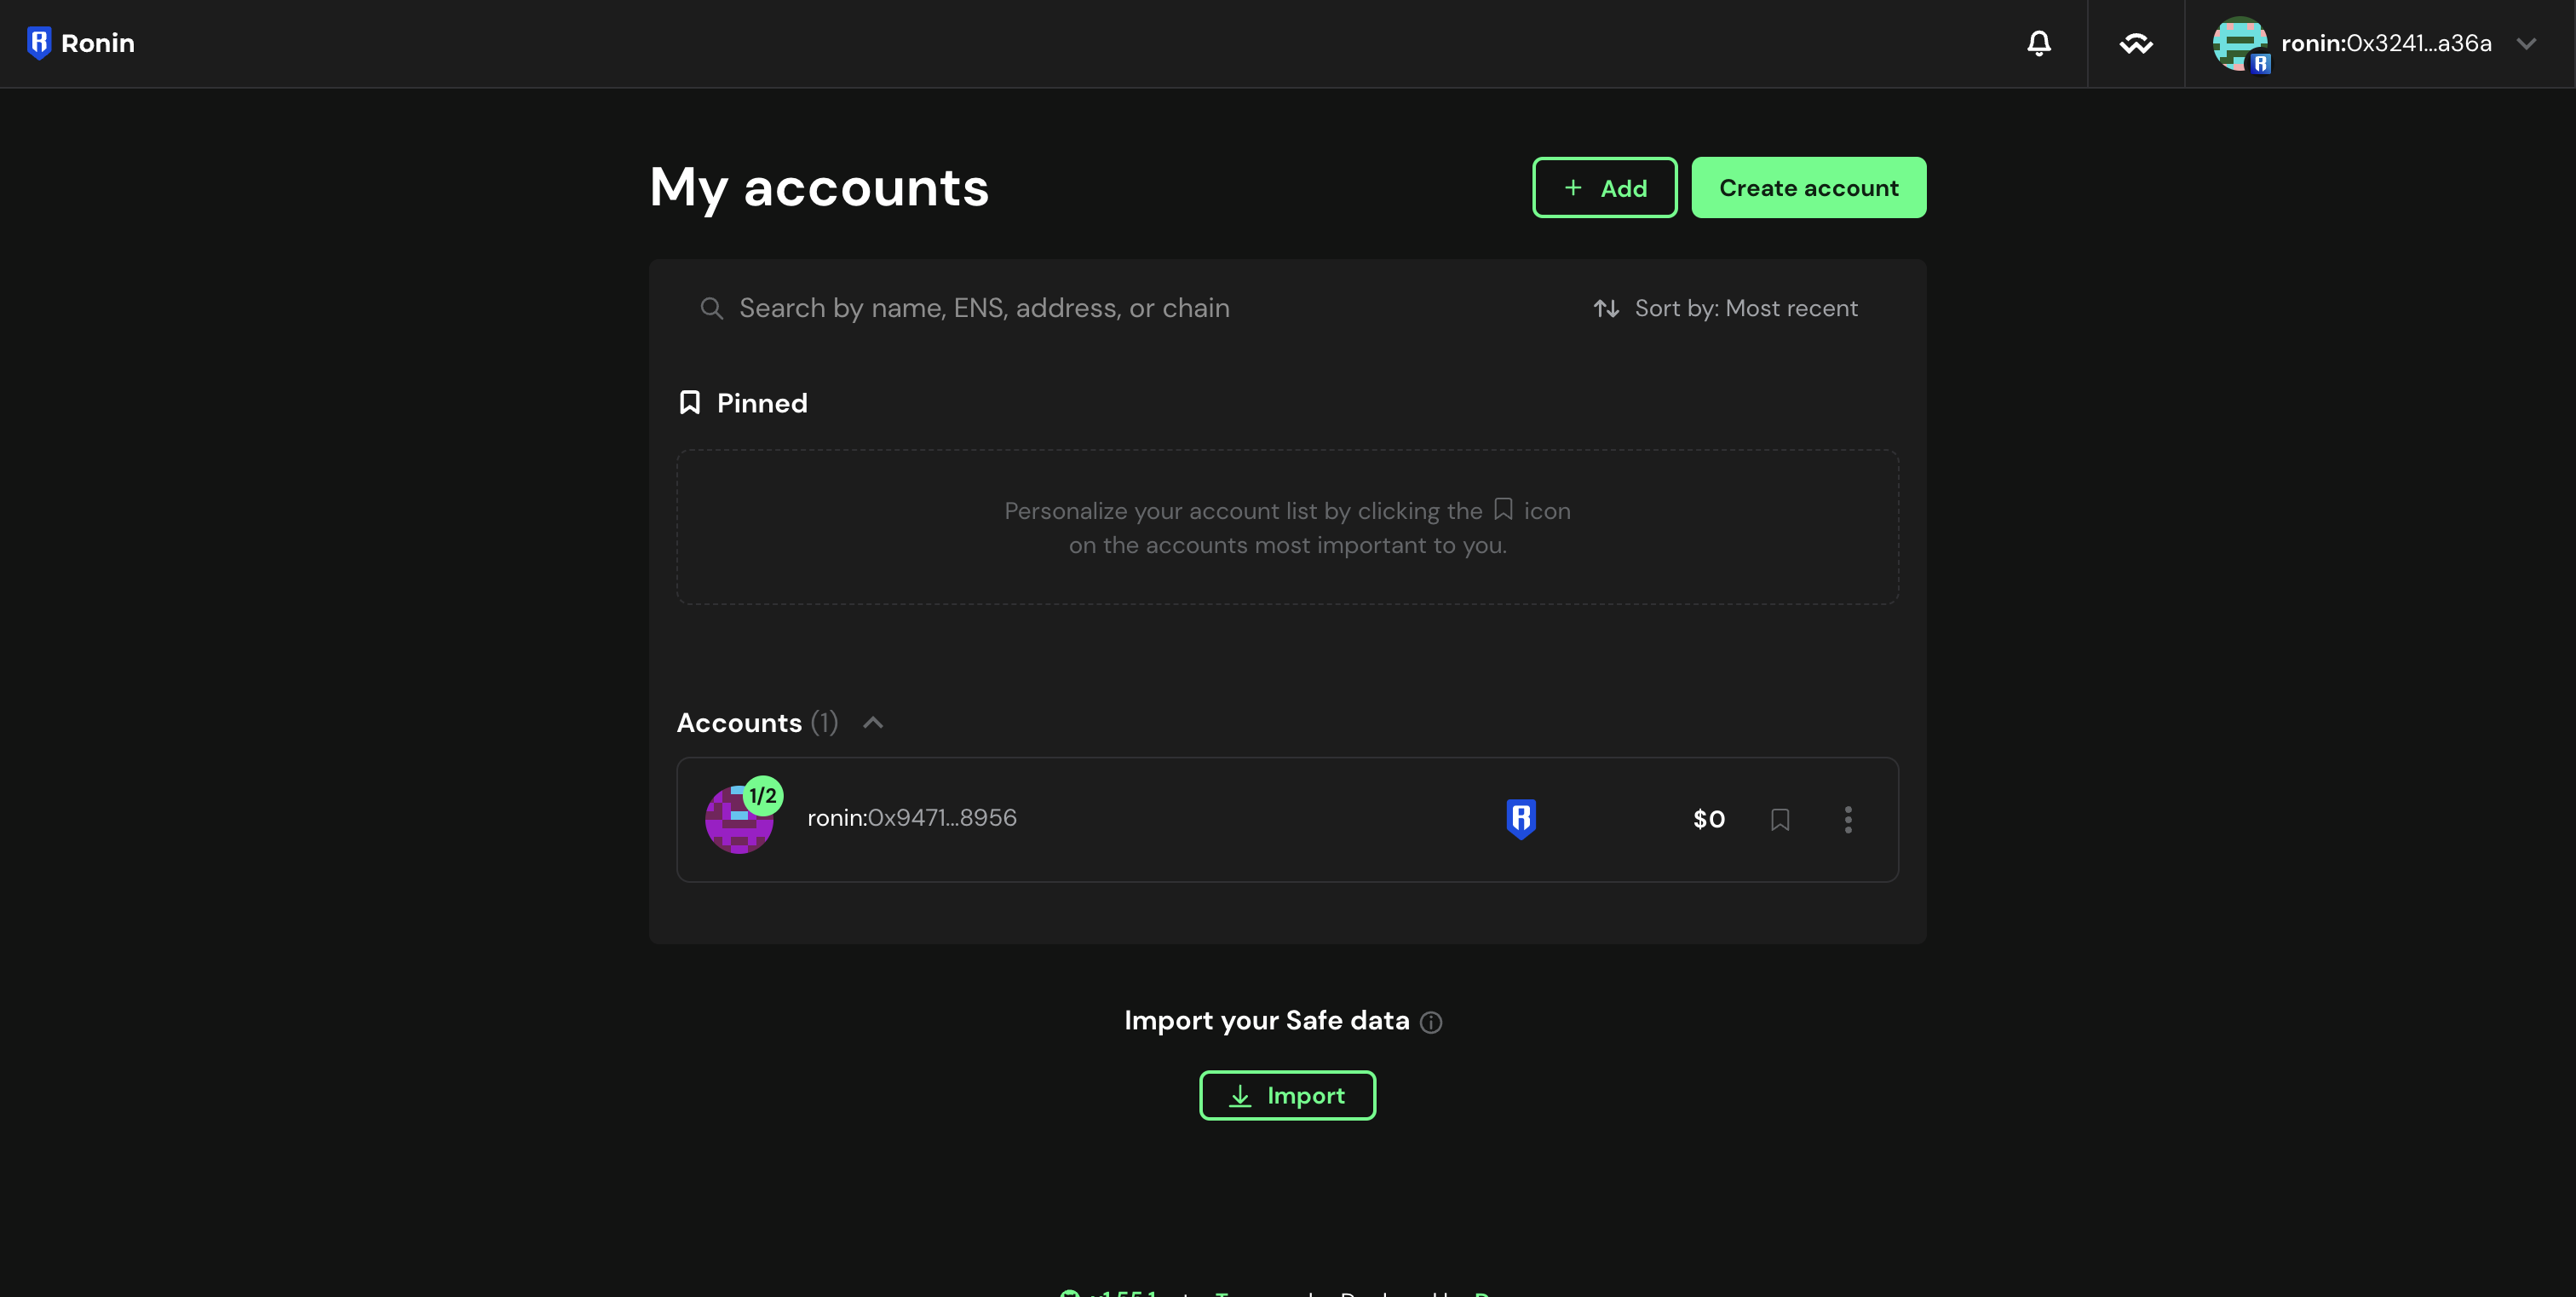Click the Accounts section label
Screen dimensions: 2576x1297
(x=739, y=723)
